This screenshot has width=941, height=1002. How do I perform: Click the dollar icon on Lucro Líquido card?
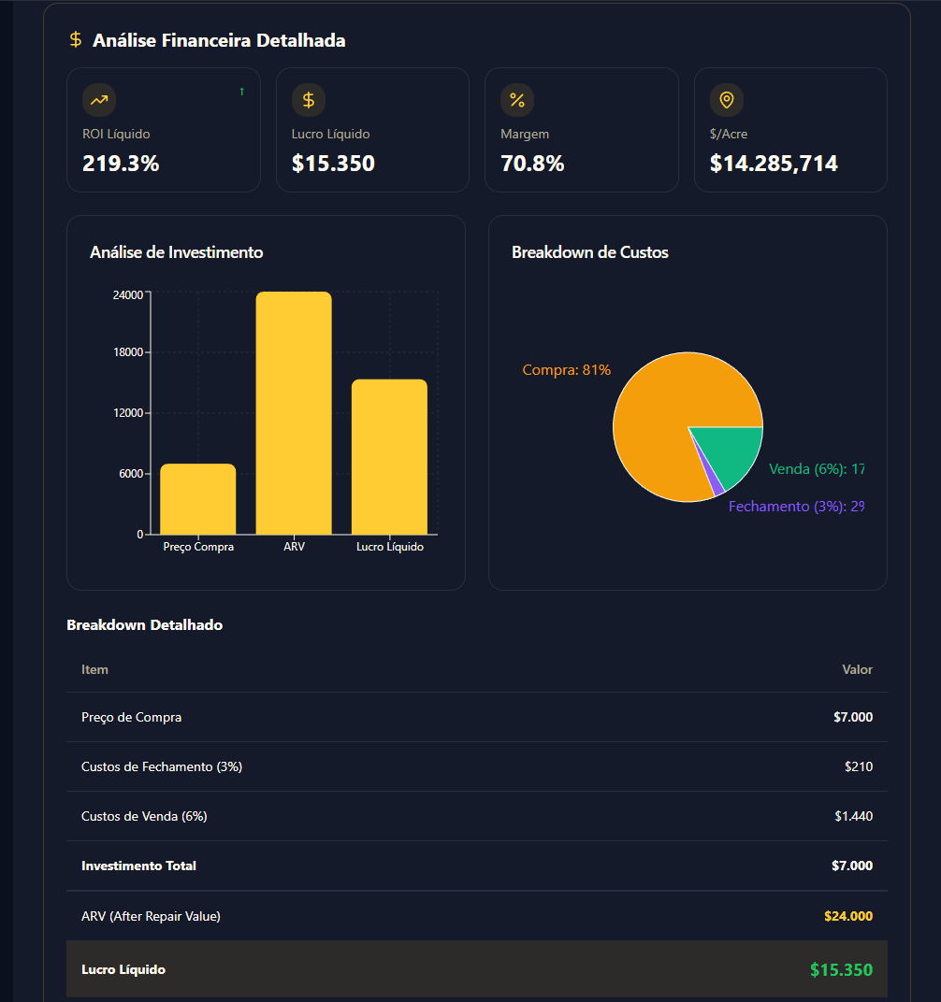308,99
